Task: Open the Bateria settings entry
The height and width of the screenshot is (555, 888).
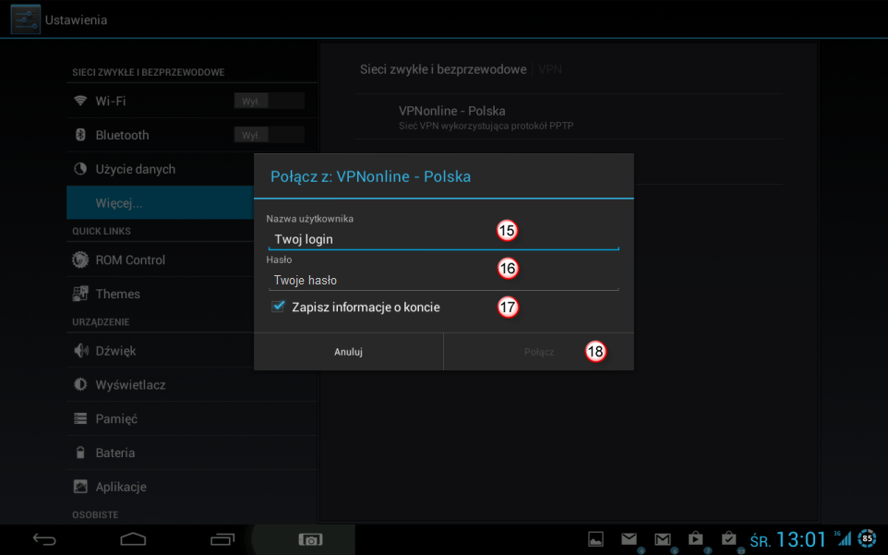Action: click(192, 452)
